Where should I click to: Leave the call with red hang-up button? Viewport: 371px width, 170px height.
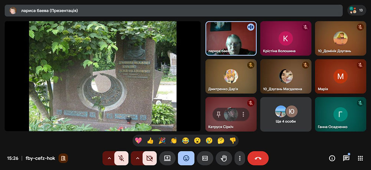[x=258, y=158]
